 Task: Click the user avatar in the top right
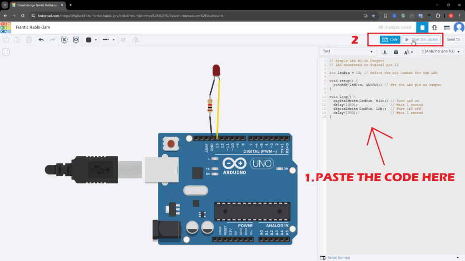(459, 27)
